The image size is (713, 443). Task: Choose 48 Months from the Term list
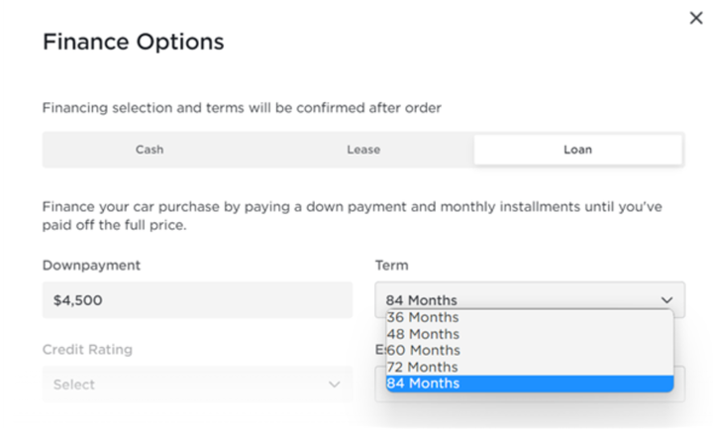click(x=530, y=334)
